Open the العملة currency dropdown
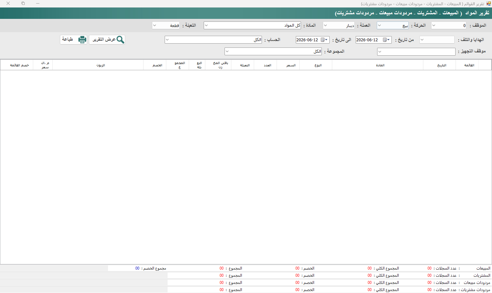The width and height of the screenshot is (492, 293). coord(325,26)
